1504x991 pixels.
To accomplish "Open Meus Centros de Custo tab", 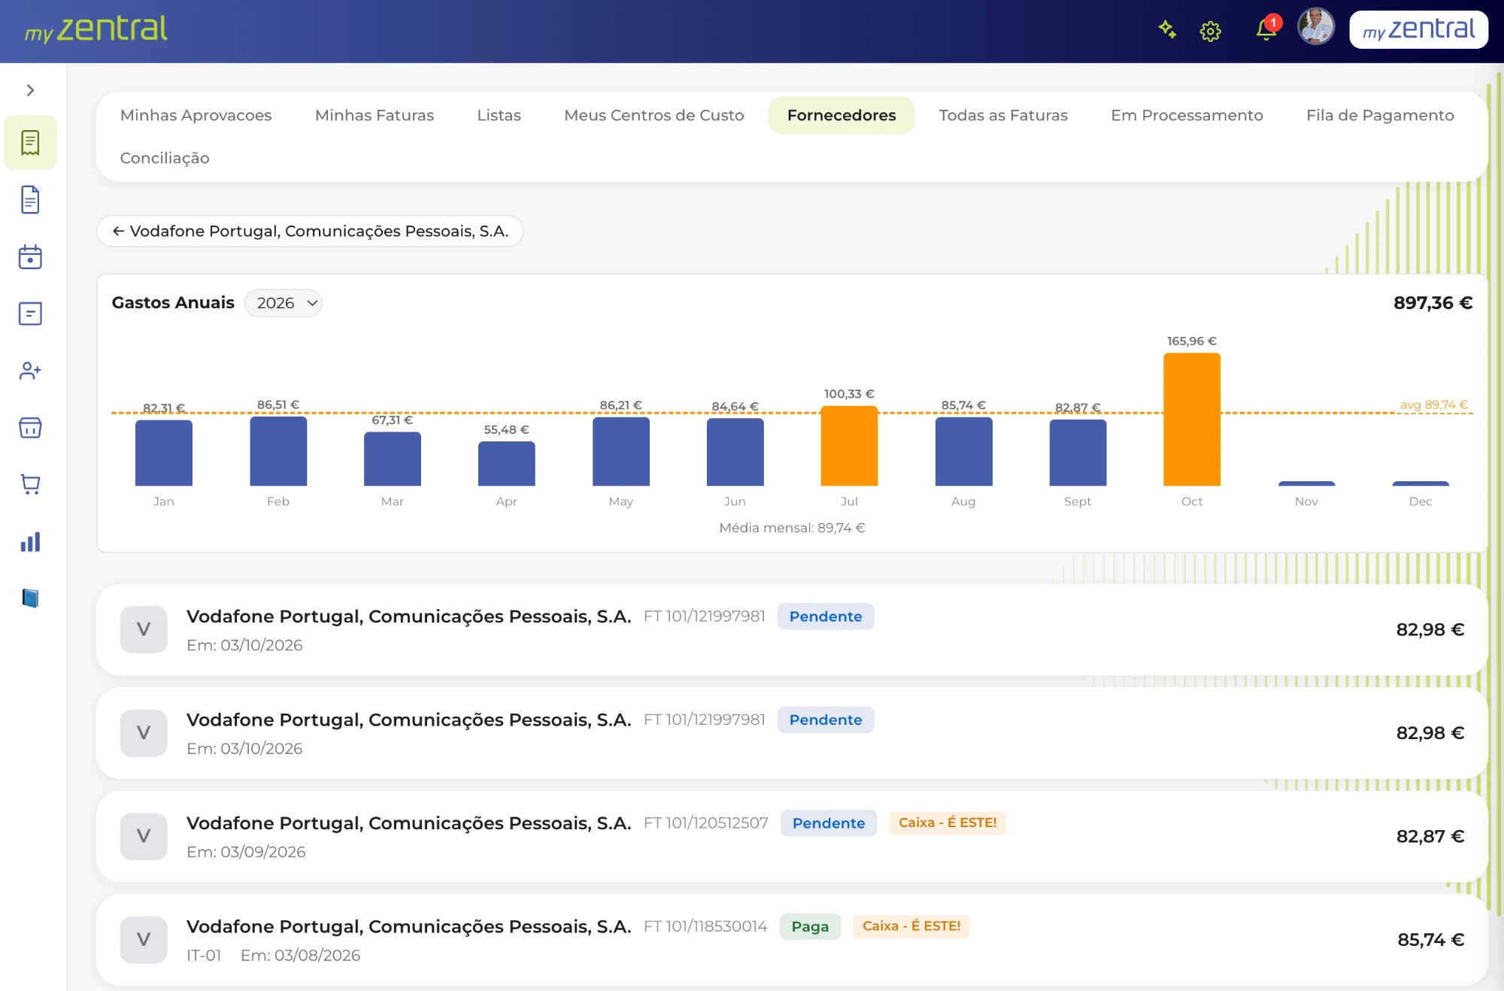I will pos(653,115).
